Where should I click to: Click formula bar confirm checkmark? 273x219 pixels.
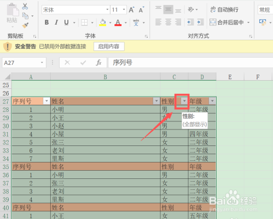tap(83, 63)
